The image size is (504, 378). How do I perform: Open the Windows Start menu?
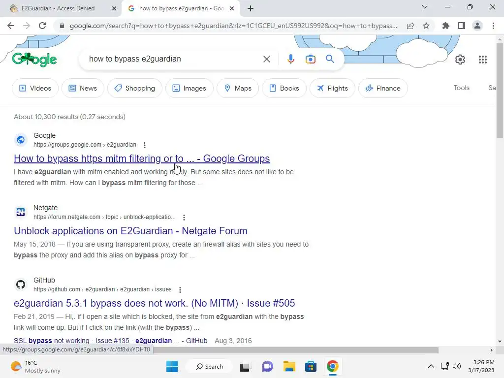tap(172, 366)
